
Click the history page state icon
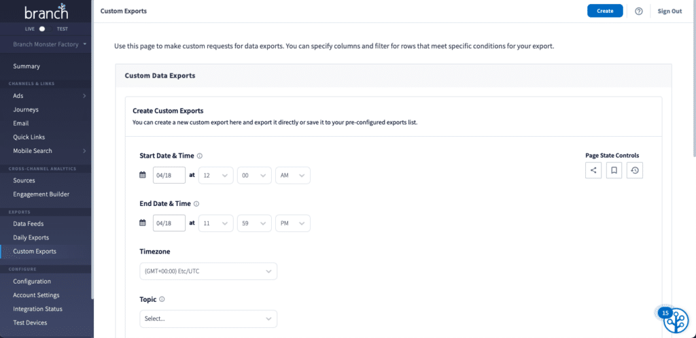pyautogui.click(x=635, y=170)
